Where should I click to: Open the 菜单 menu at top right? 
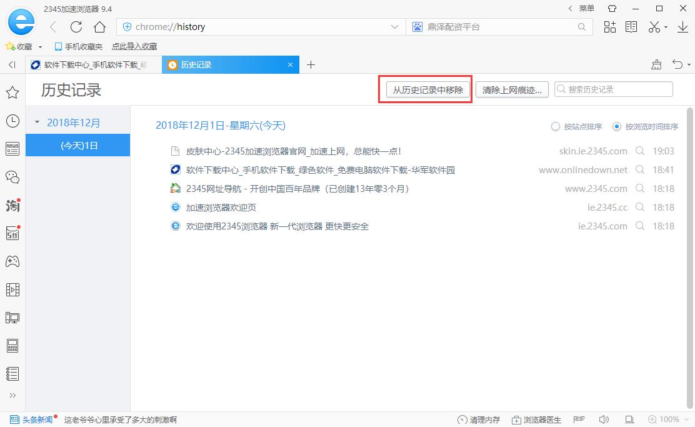(586, 8)
